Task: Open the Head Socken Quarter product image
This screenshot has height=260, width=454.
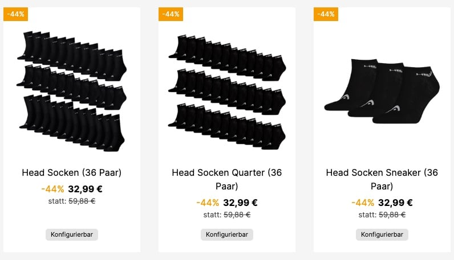Action: tap(227, 91)
